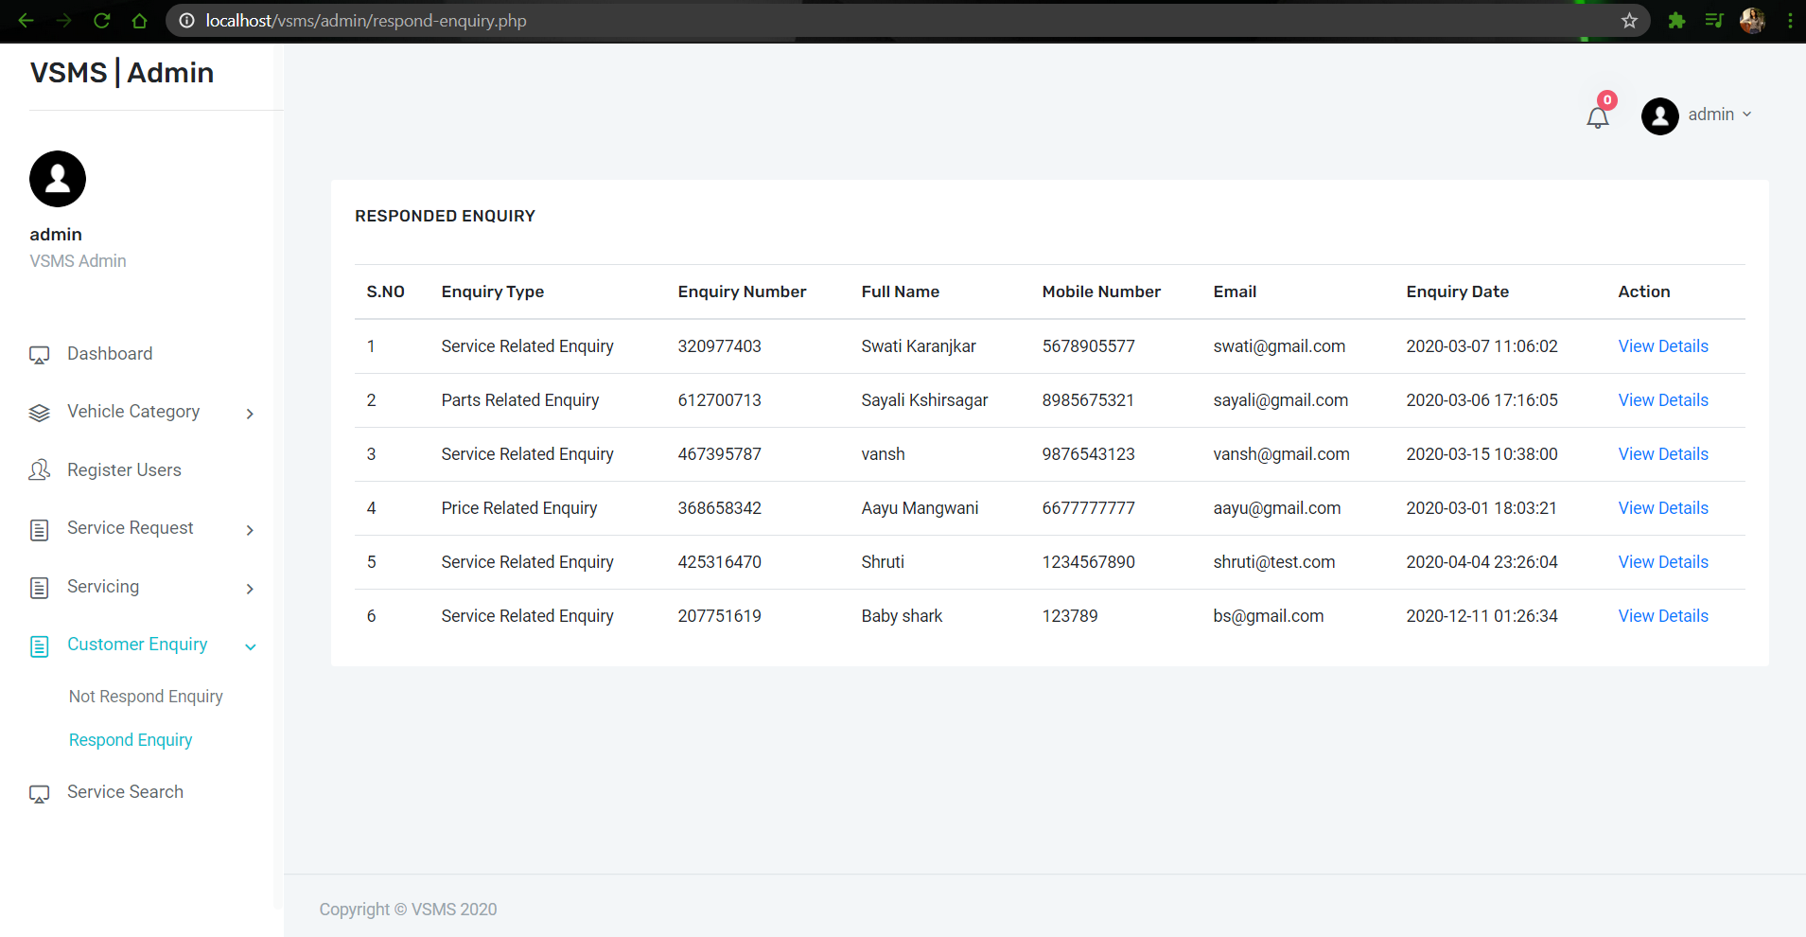Viewport: 1806px width, 937px height.
Task: Switch to Not Respond Enquiry
Action: [x=146, y=696]
